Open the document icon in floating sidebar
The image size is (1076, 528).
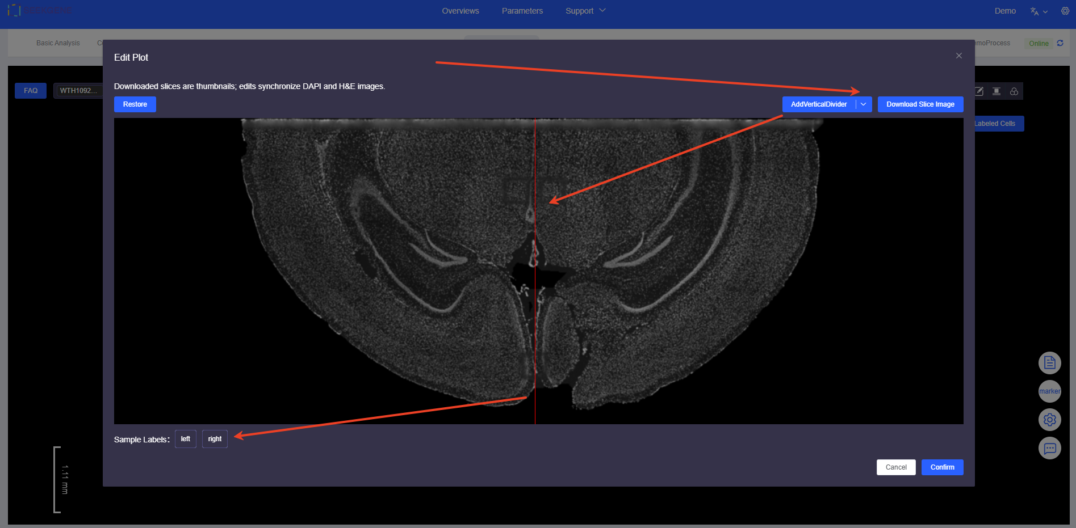(1049, 363)
